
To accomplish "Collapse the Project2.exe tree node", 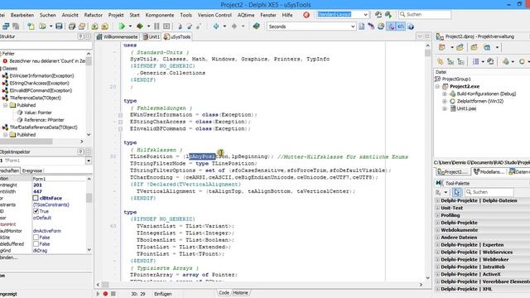I will click(437, 86).
